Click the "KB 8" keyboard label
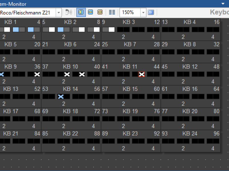Image resolution: width=229 pixels, height=171 pixels. click(189, 44)
